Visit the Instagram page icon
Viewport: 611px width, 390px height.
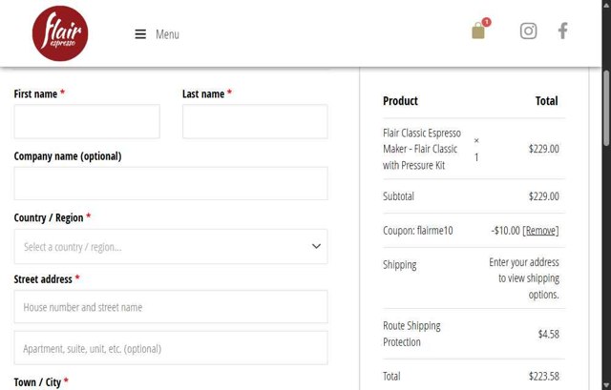click(x=528, y=31)
